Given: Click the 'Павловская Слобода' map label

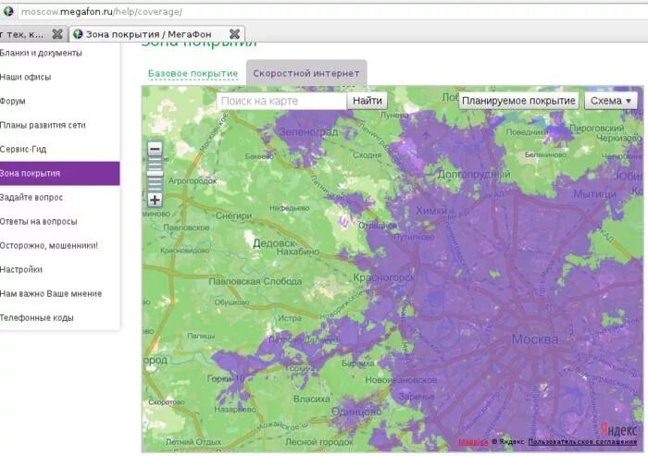Looking at the screenshot, I should pos(255,281).
